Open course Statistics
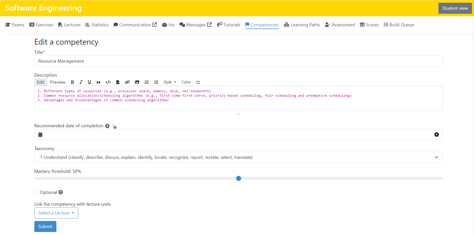This screenshot has width=474, height=235. pyautogui.click(x=97, y=25)
